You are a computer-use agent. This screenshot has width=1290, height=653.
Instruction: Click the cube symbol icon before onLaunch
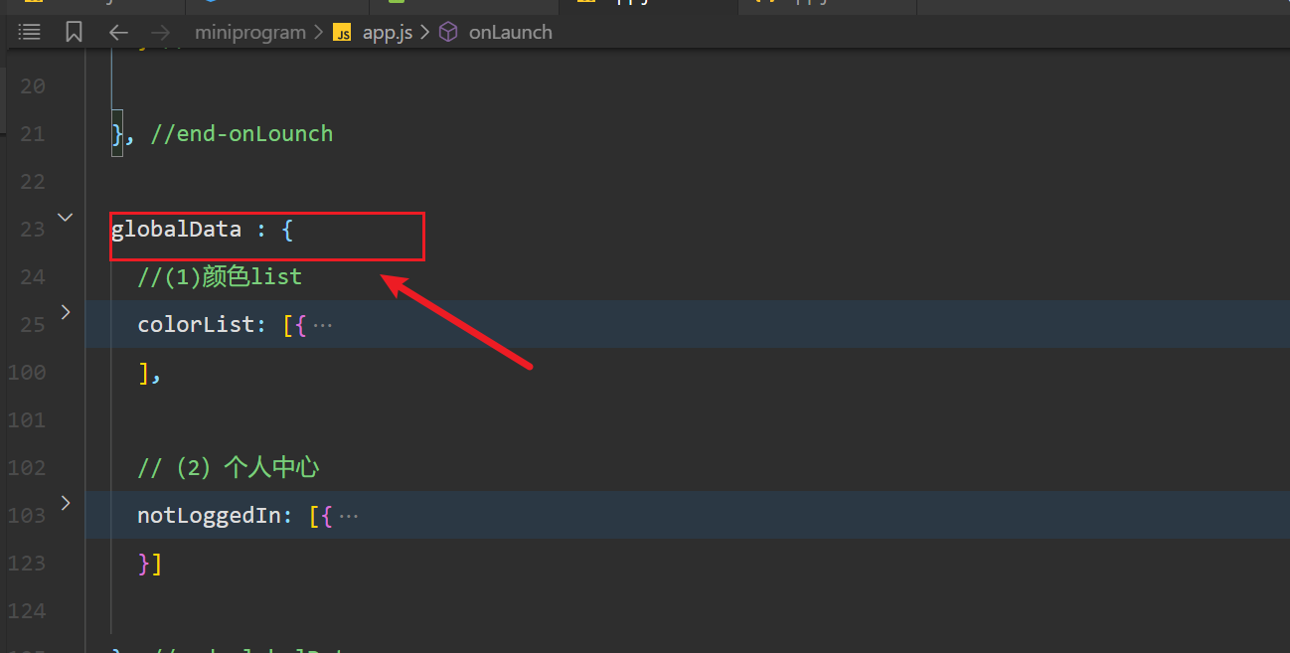447,32
